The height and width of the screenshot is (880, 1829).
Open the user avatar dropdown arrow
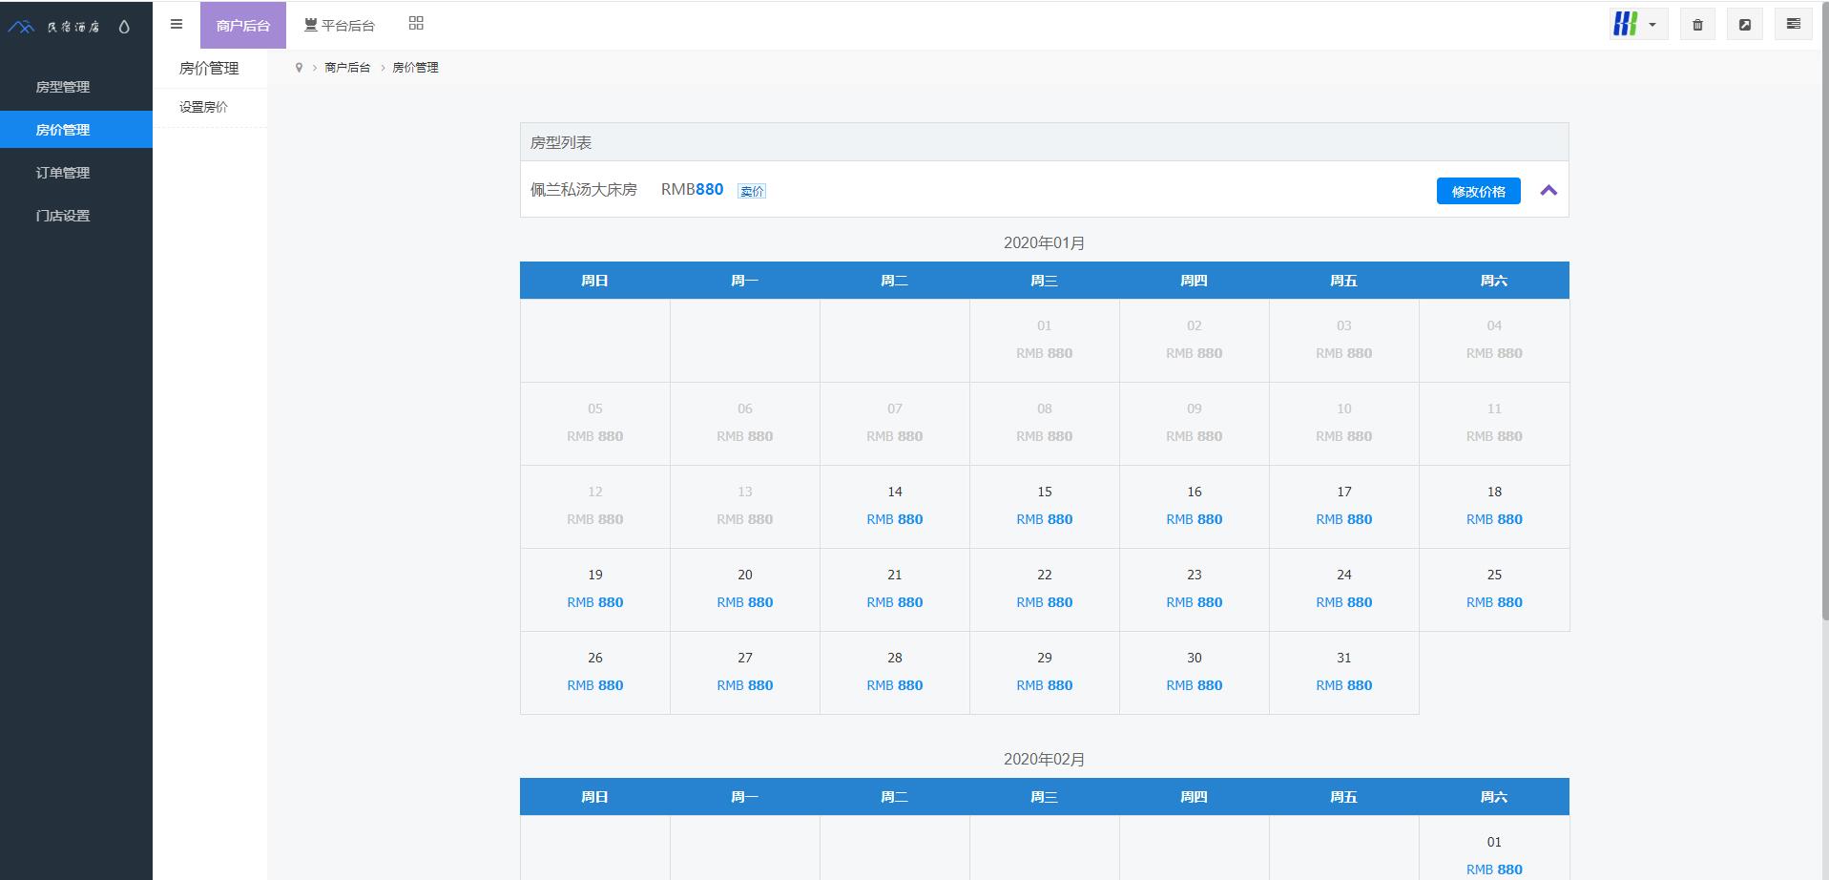[x=1652, y=25]
